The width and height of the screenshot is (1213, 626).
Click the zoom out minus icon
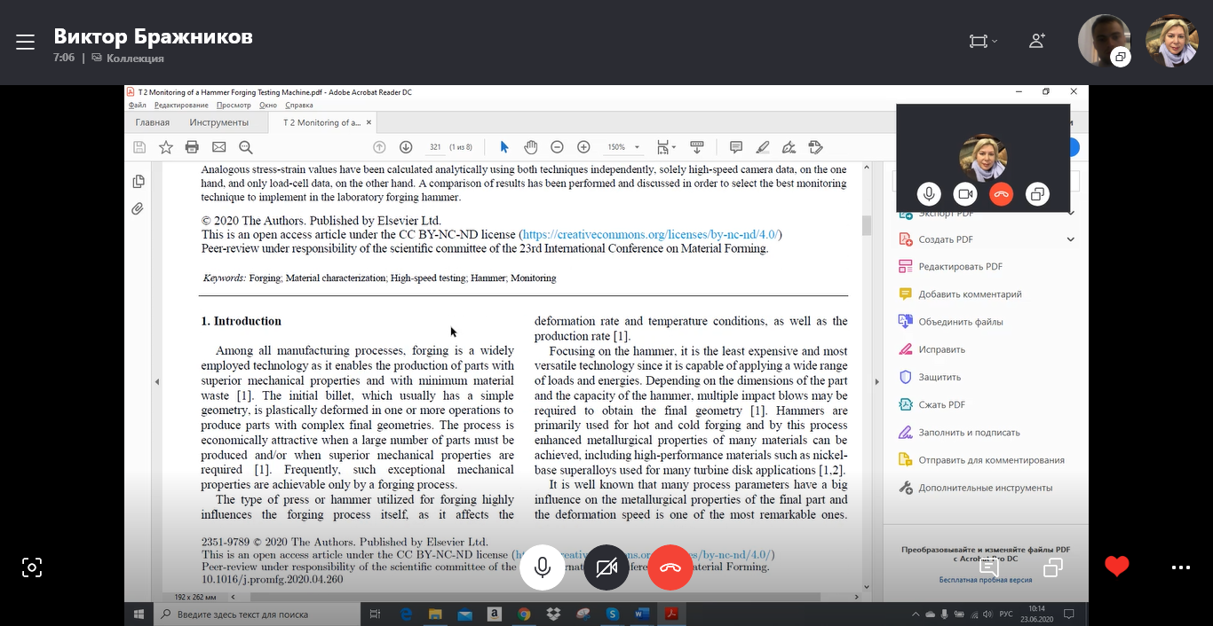pyautogui.click(x=557, y=147)
